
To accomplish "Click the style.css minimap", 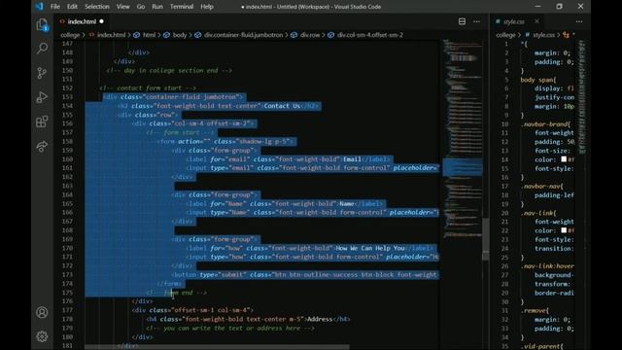I will [x=582, y=96].
